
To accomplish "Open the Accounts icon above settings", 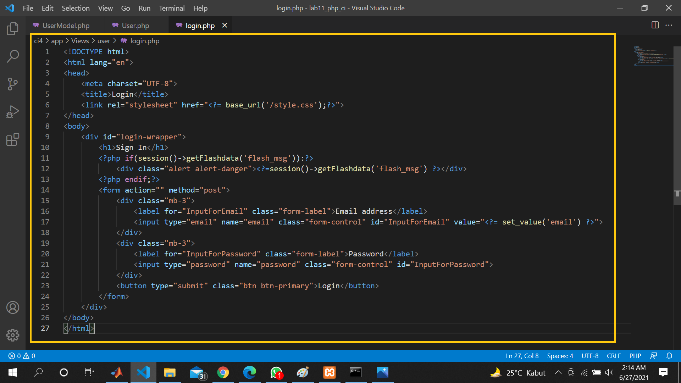I will pyautogui.click(x=13, y=307).
